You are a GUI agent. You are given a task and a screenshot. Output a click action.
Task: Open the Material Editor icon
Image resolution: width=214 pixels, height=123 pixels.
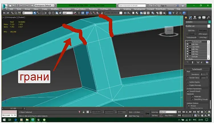[x=153, y=13]
